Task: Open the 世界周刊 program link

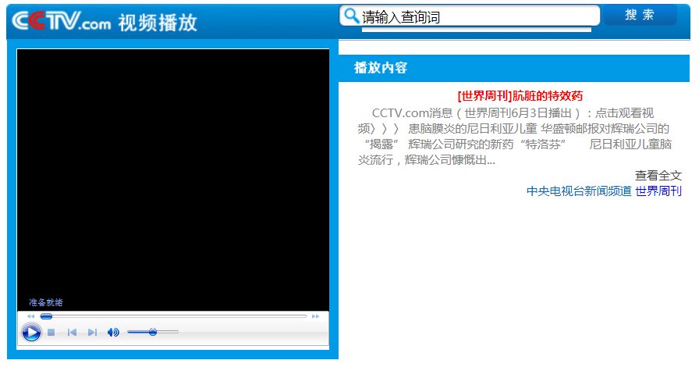Action: tap(658, 191)
